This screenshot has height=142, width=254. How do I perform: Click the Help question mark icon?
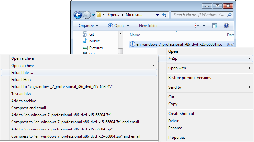[x=226, y=26]
